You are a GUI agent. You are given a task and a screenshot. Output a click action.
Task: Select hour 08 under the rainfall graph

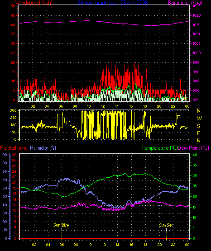76,245
